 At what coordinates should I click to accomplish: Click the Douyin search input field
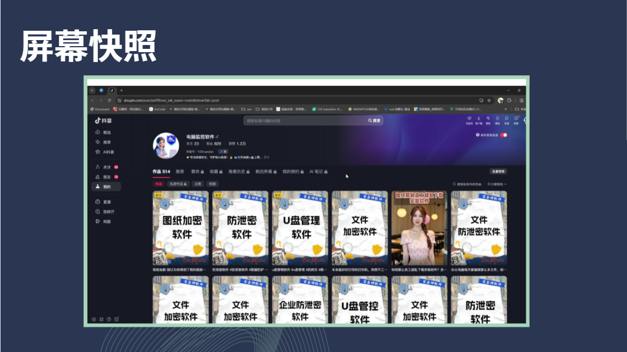(305, 120)
